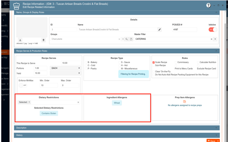228x142 pixels.
Task: Check Exclude Recipe Card
Action: (198, 66)
